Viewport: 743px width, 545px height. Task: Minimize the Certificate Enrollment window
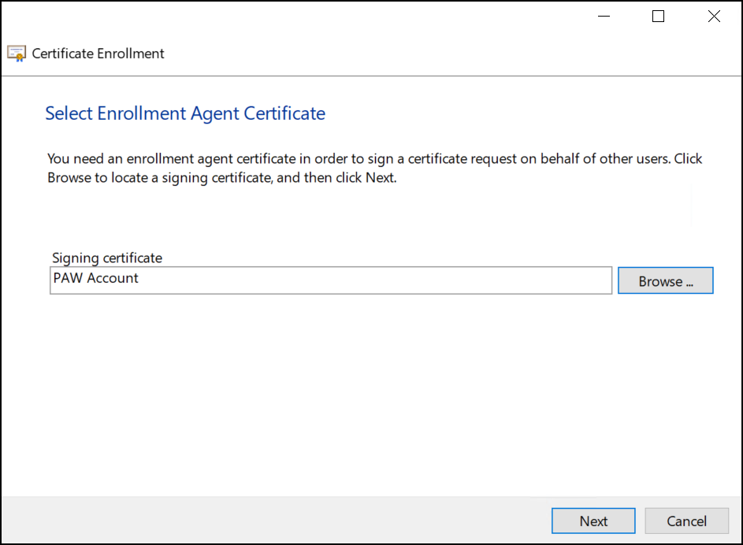click(604, 16)
